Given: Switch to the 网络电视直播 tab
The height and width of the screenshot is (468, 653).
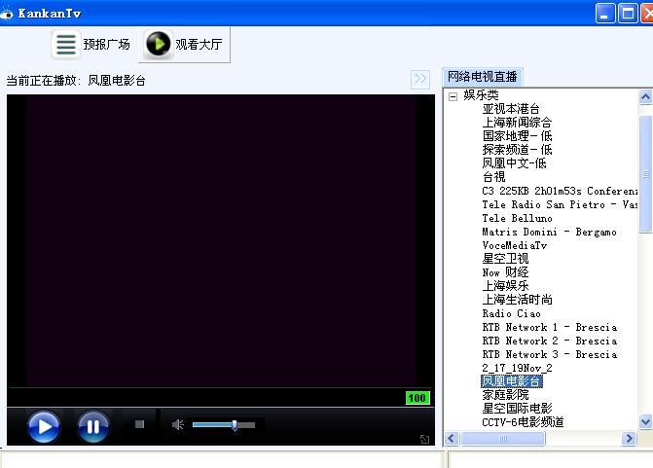Looking at the screenshot, I should (483, 77).
